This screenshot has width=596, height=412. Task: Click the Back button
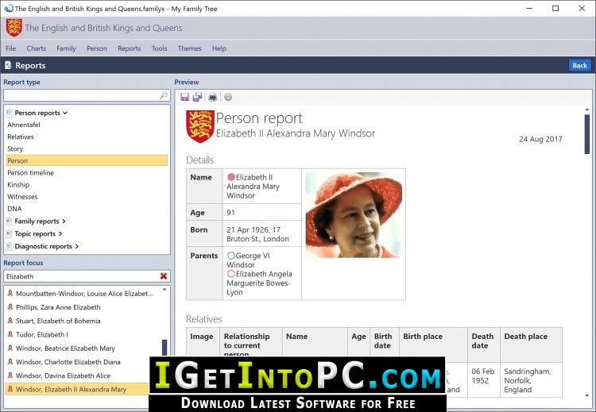pyautogui.click(x=579, y=65)
